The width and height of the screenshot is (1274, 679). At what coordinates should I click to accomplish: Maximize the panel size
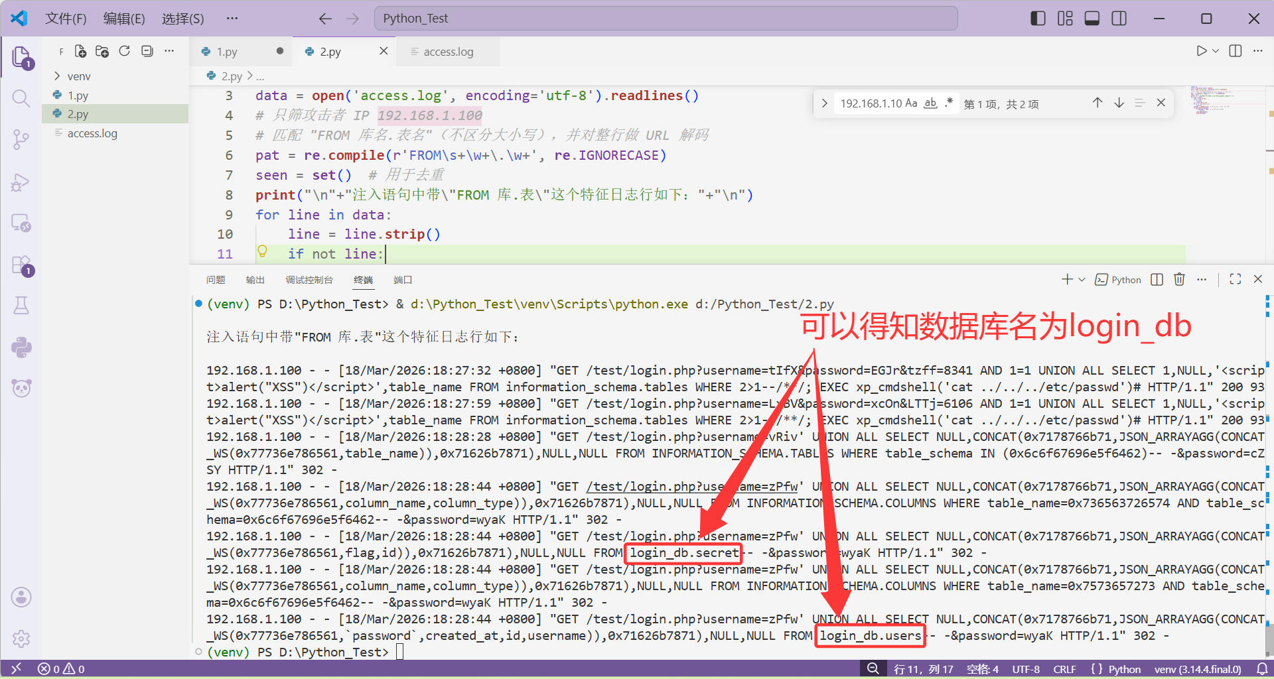point(1236,279)
